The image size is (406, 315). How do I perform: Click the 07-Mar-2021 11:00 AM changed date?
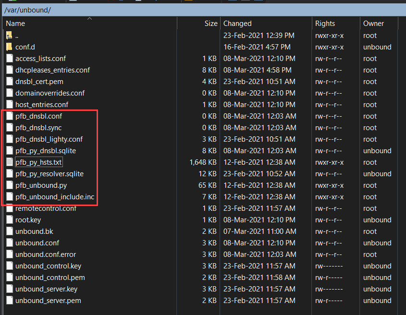tap(260, 231)
